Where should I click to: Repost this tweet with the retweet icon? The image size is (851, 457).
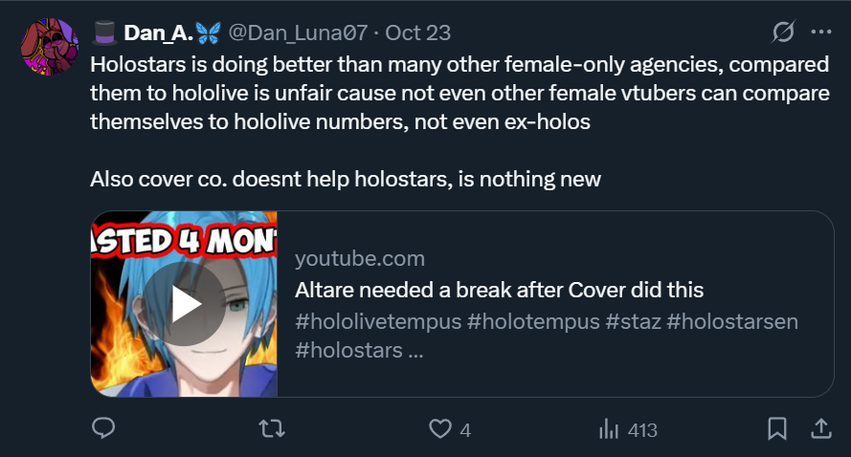point(272,429)
